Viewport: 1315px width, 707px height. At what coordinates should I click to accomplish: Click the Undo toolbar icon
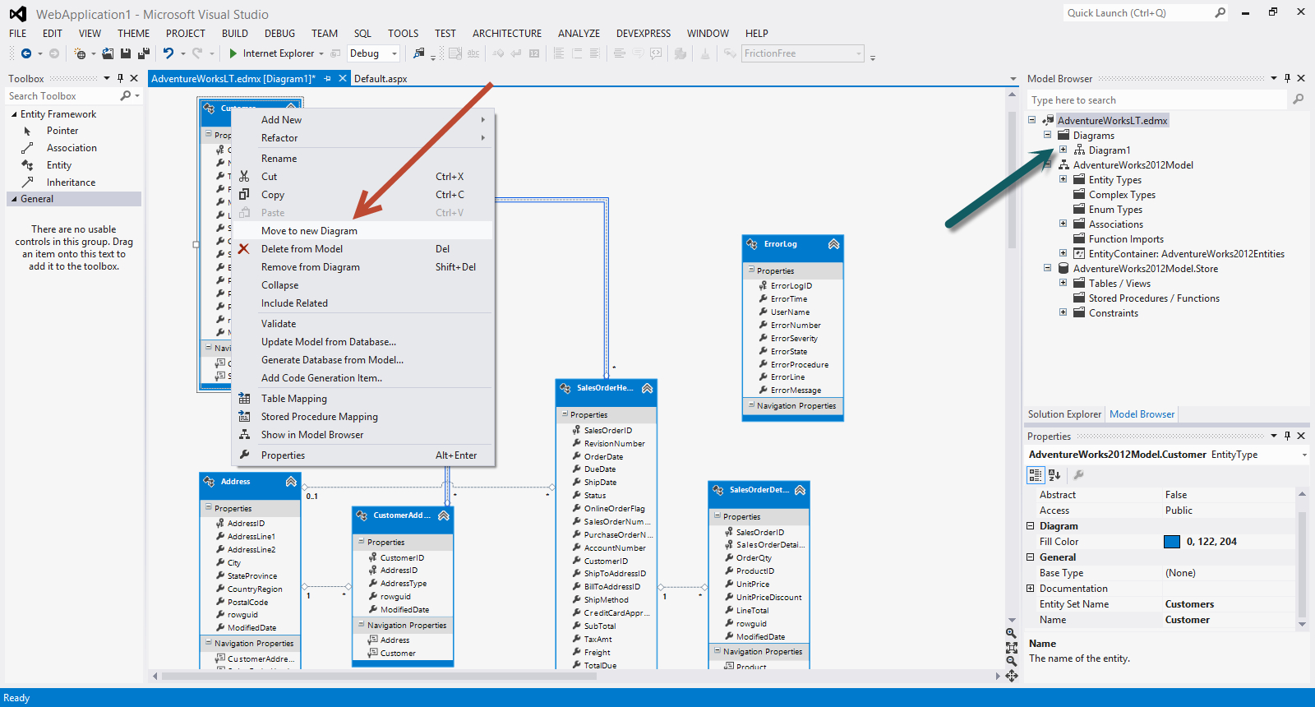[168, 53]
